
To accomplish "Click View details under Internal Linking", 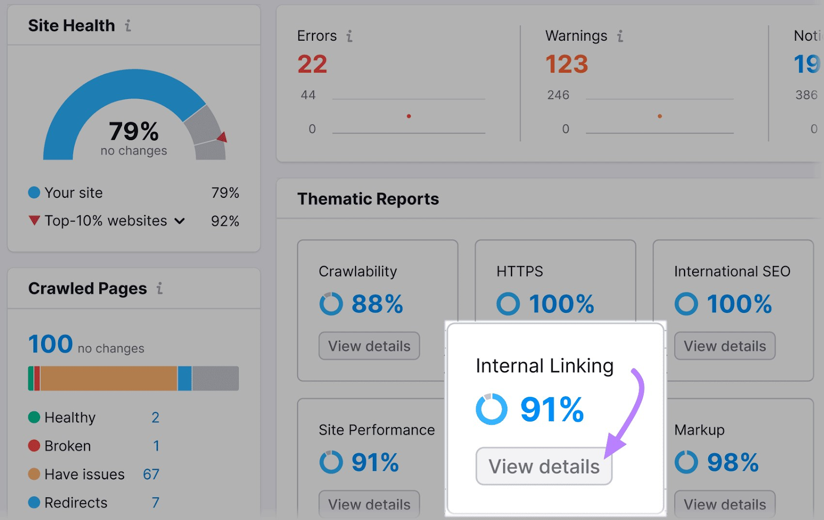I will tap(543, 466).
